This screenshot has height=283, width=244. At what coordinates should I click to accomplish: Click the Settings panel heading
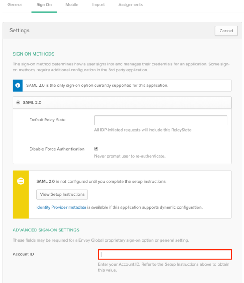click(x=20, y=31)
